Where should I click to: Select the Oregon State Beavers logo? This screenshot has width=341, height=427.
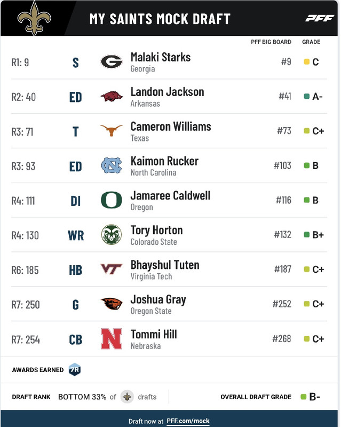112,304
